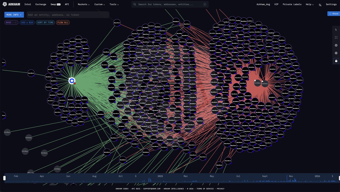This screenshot has height=192, width=340.
Task: Click the fit-to-screen expand icon
Action: [x=336, y=37]
